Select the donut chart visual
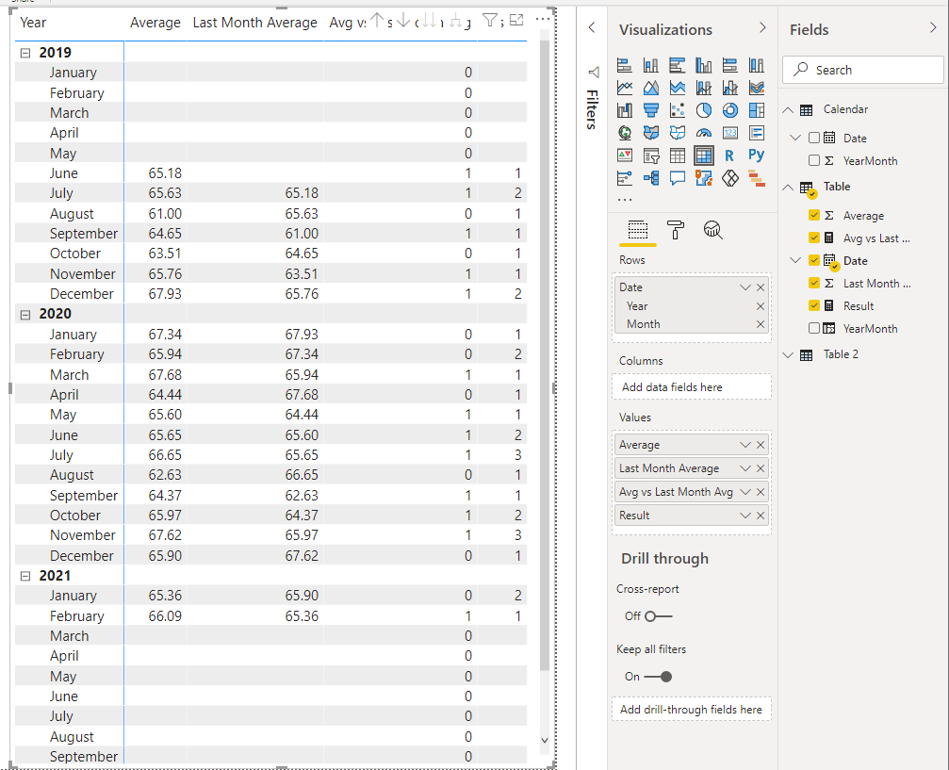This screenshot has width=949, height=770. tap(730, 110)
